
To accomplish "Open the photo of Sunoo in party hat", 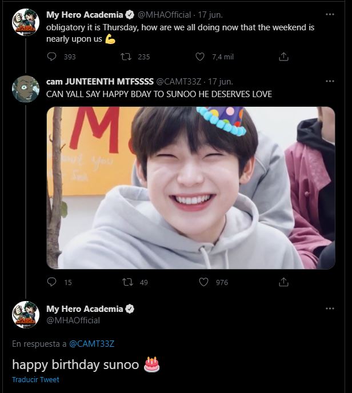I will (x=190, y=187).
